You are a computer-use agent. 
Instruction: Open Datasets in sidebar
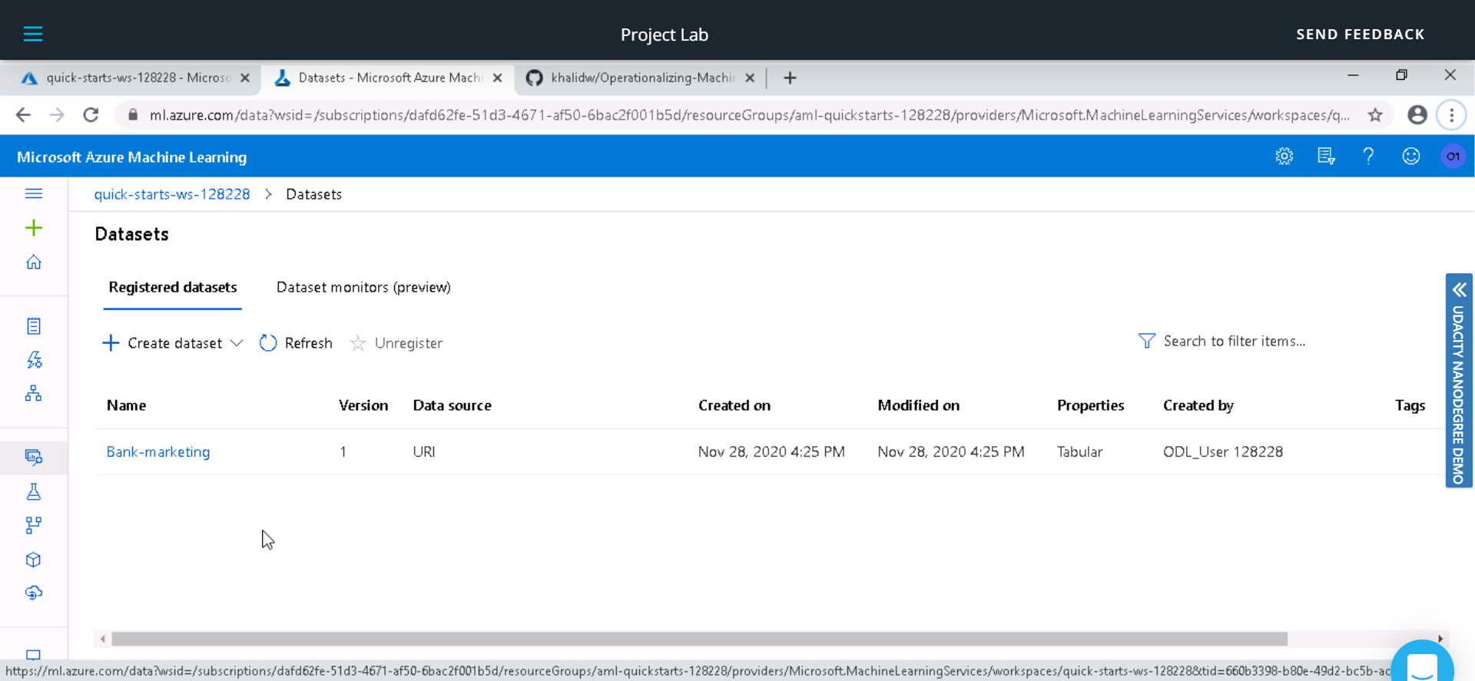(x=34, y=458)
